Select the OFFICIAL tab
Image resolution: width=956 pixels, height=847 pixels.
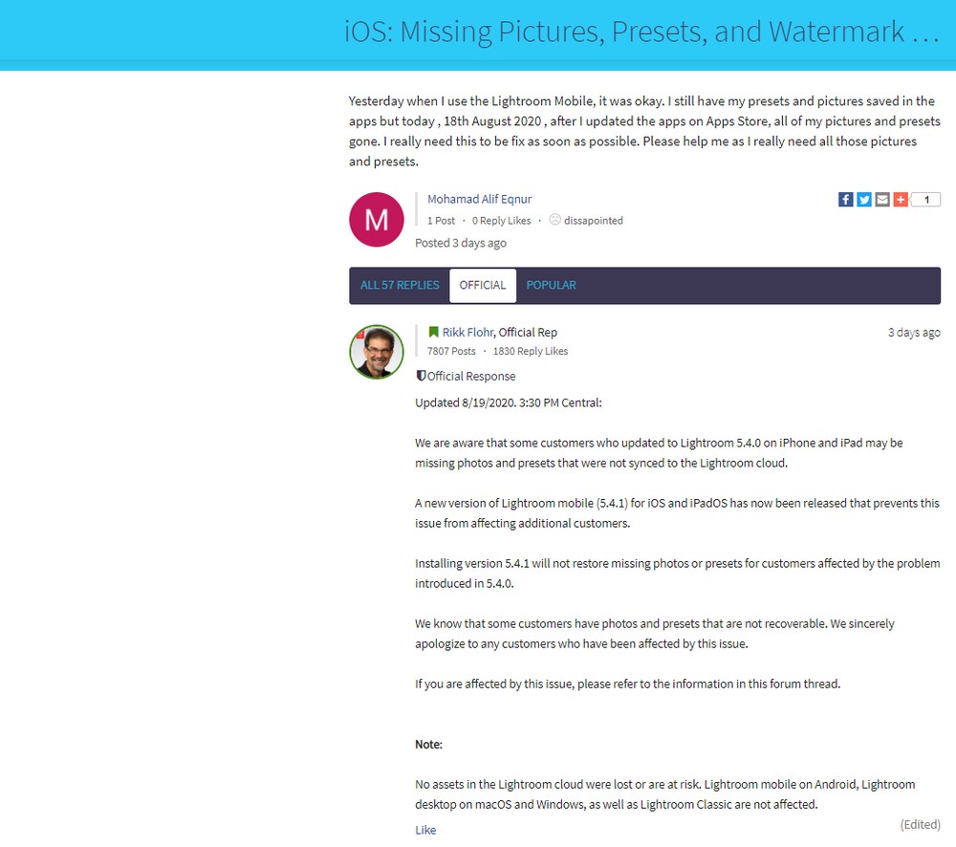(482, 285)
